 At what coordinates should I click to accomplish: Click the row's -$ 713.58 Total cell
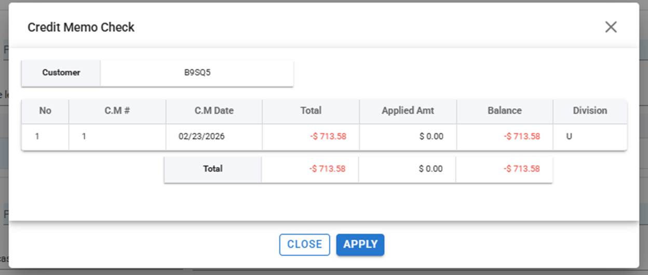(327, 137)
